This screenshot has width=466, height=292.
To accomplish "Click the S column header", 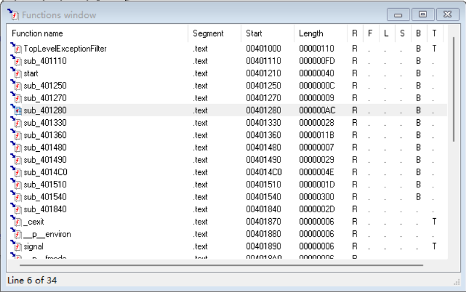I will click(403, 33).
